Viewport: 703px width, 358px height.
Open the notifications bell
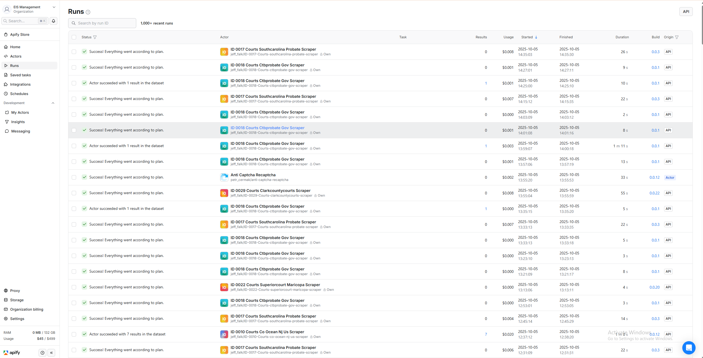click(x=53, y=21)
